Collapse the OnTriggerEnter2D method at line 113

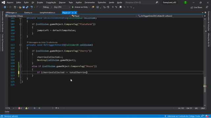[20, 45]
